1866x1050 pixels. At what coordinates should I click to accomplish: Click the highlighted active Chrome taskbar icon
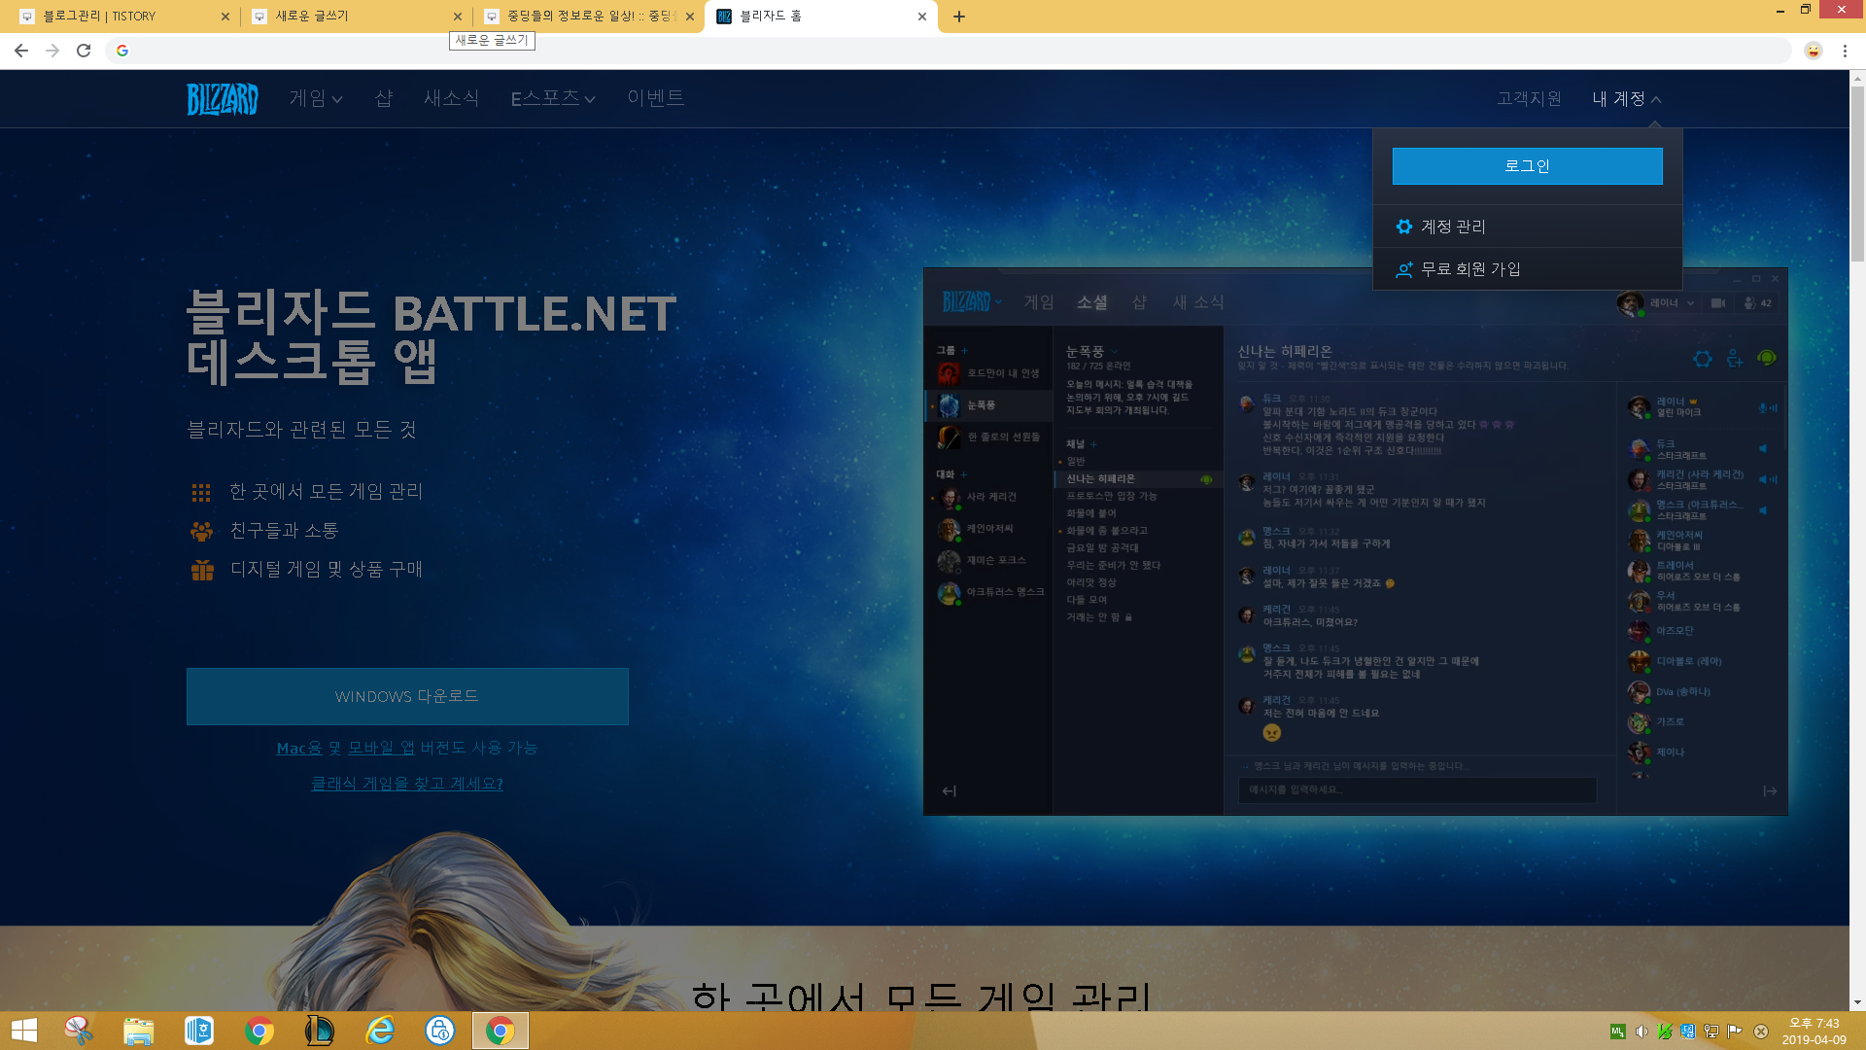[501, 1031]
